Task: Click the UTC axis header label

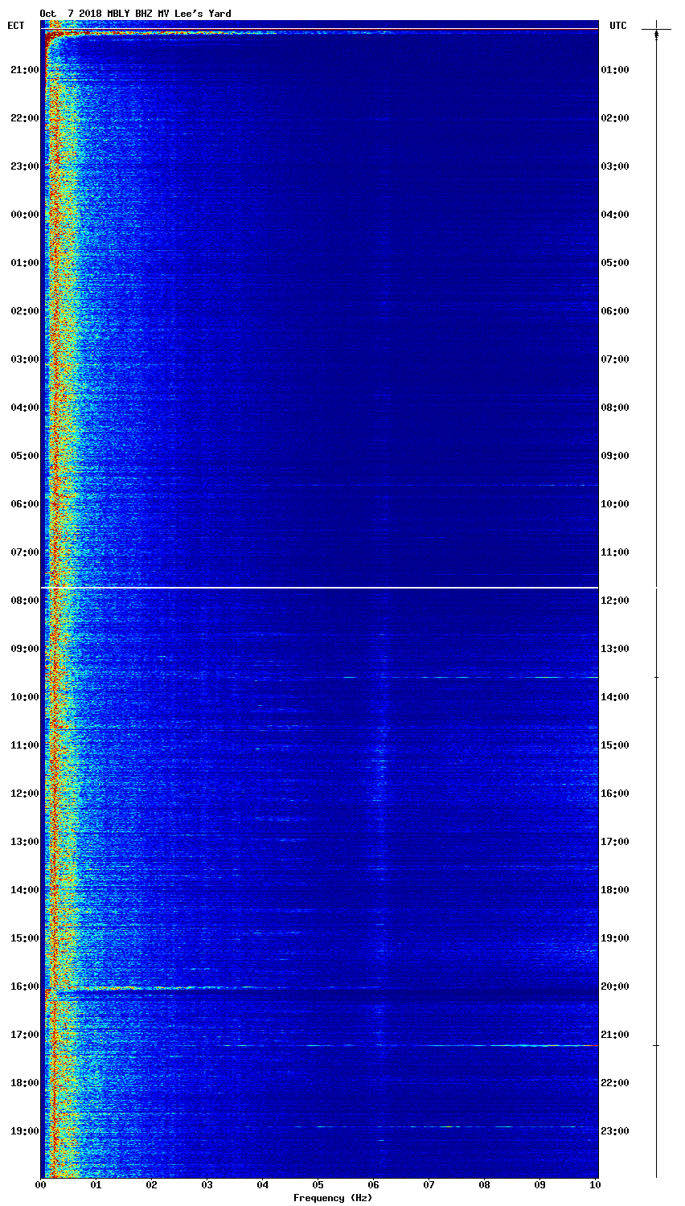Action: point(617,26)
